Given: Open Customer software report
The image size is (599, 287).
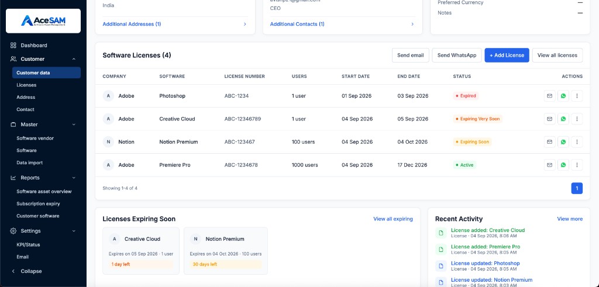Looking at the screenshot, I should 38,216.
